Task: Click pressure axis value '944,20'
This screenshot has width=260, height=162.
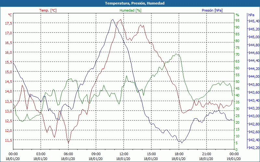Action: 254,69
